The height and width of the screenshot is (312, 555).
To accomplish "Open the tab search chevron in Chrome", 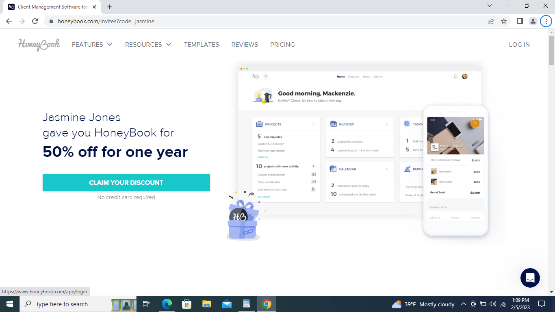I will pos(489,6).
